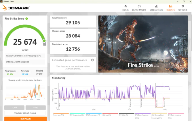Screen dimensions: 192x121
Task: Click the Monitoring heading
Action: (x=59, y=78)
